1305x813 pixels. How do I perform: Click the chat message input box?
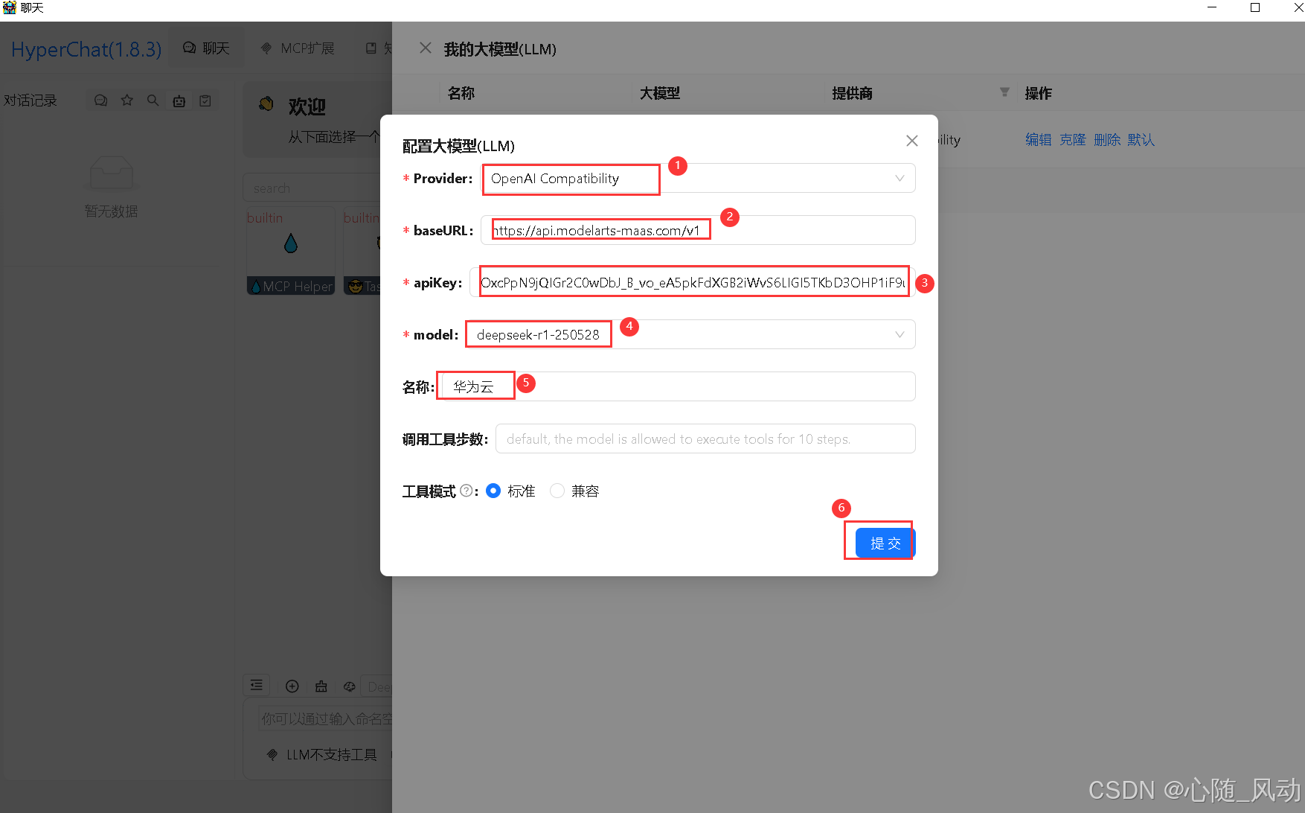pyautogui.click(x=326, y=718)
